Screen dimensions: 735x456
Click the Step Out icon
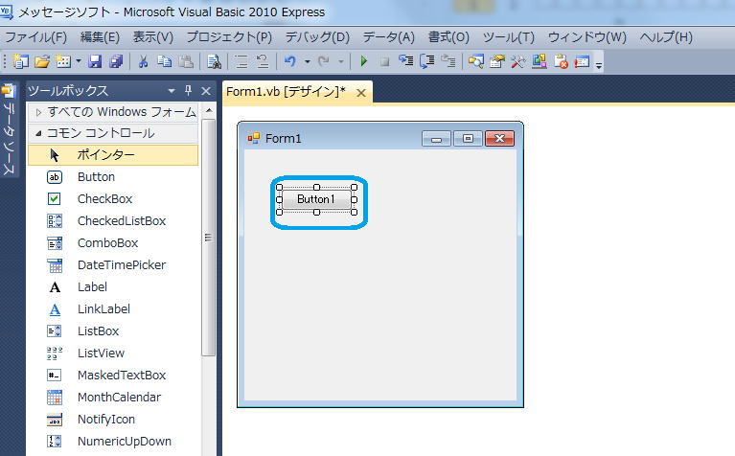448,61
